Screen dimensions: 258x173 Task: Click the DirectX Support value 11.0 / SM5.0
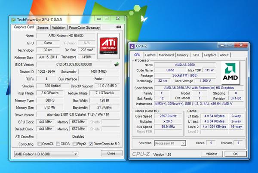coord(107,86)
